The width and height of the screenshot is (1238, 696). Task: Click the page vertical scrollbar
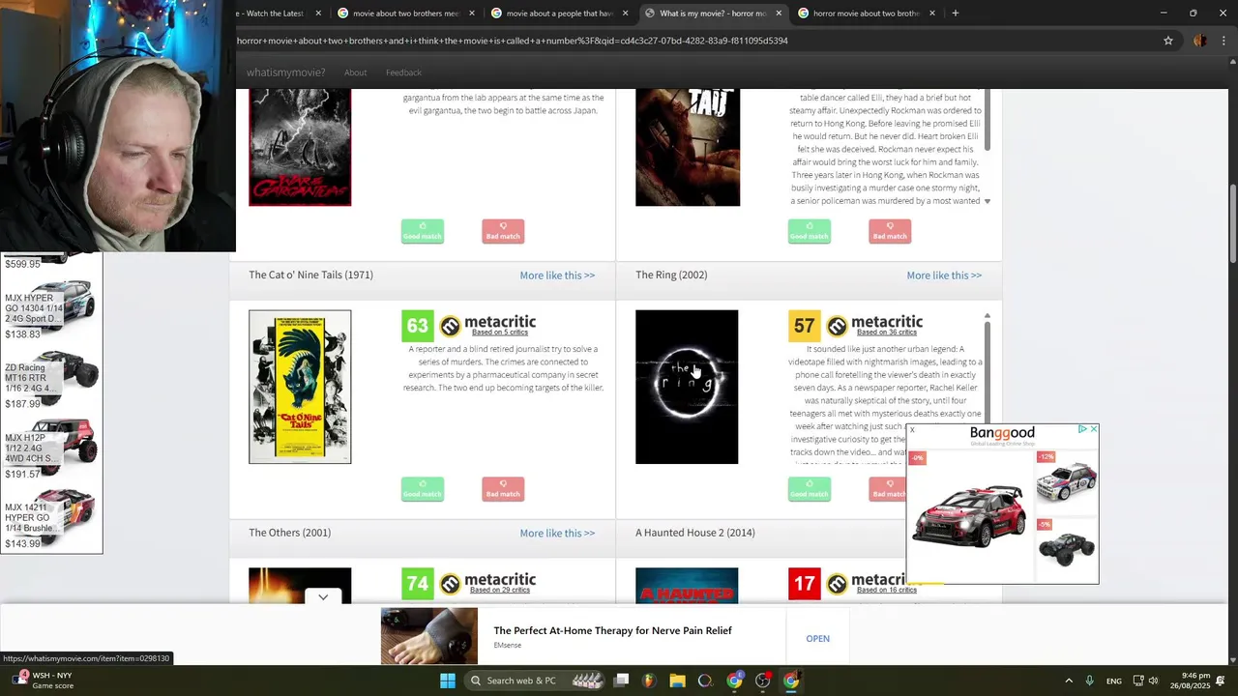[x=1232, y=222]
